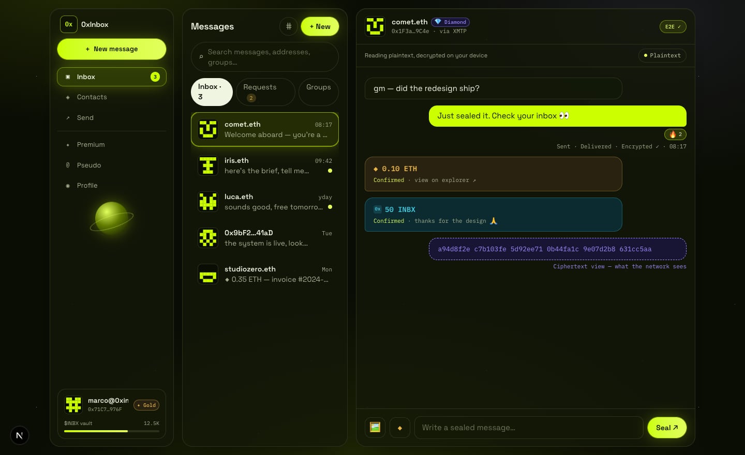The height and width of the screenshot is (455, 745).
Task: Click the diamond send-payment icon button
Action: point(400,428)
